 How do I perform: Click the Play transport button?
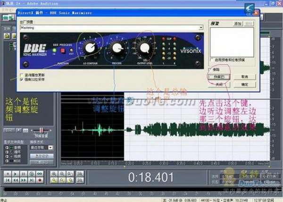16,174
